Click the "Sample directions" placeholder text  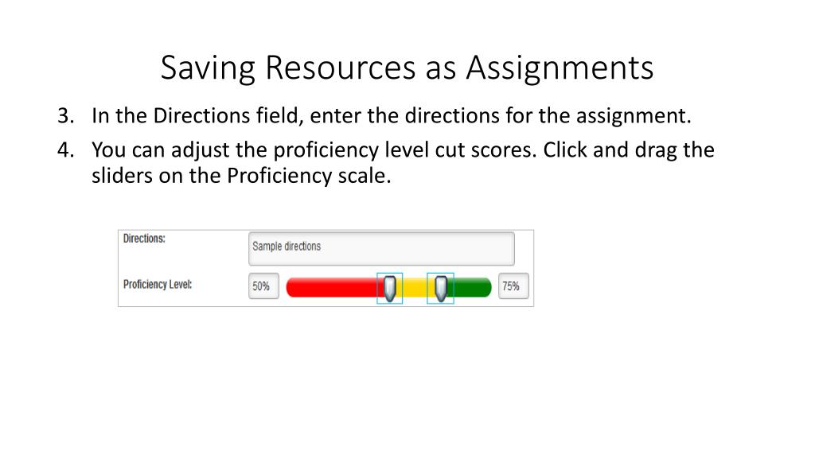[x=287, y=246]
